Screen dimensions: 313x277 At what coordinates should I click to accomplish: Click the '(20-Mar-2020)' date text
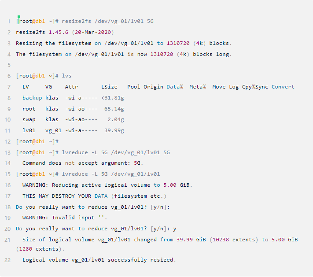tap(94, 33)
